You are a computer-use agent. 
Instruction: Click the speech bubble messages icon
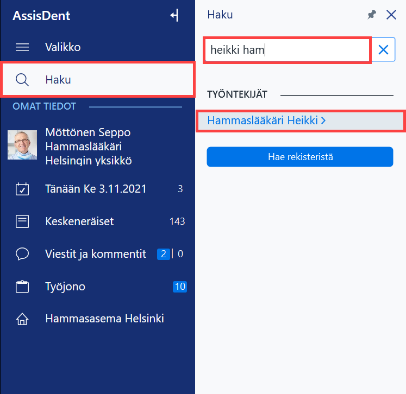22,254
